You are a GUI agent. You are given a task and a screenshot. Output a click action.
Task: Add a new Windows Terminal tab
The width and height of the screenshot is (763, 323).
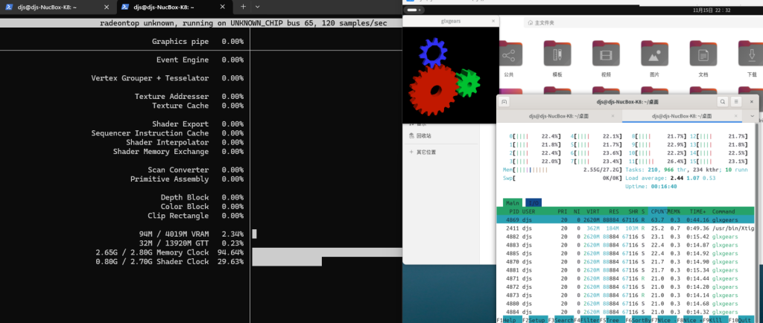tap(243, 6)
